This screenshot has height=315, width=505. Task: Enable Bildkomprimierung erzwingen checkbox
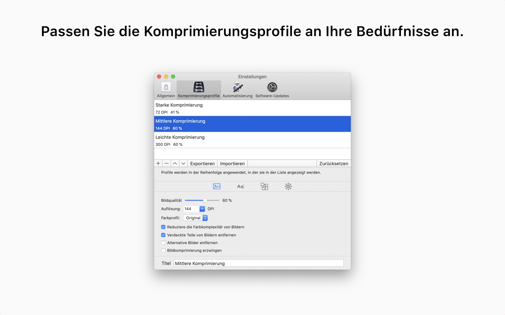click(x=163, y=251)
